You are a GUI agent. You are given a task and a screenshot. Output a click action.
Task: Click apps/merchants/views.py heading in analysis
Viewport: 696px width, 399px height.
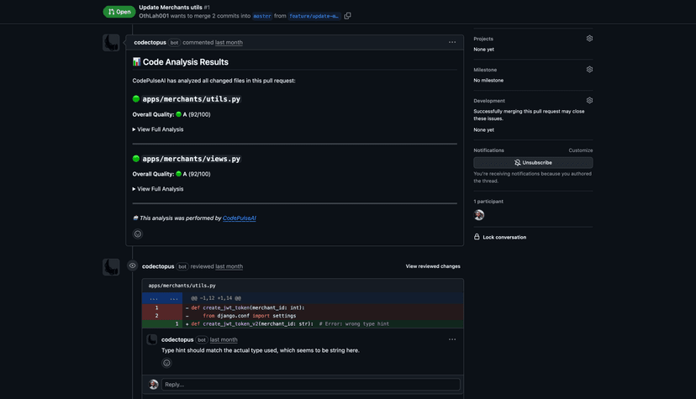point(192,159)
